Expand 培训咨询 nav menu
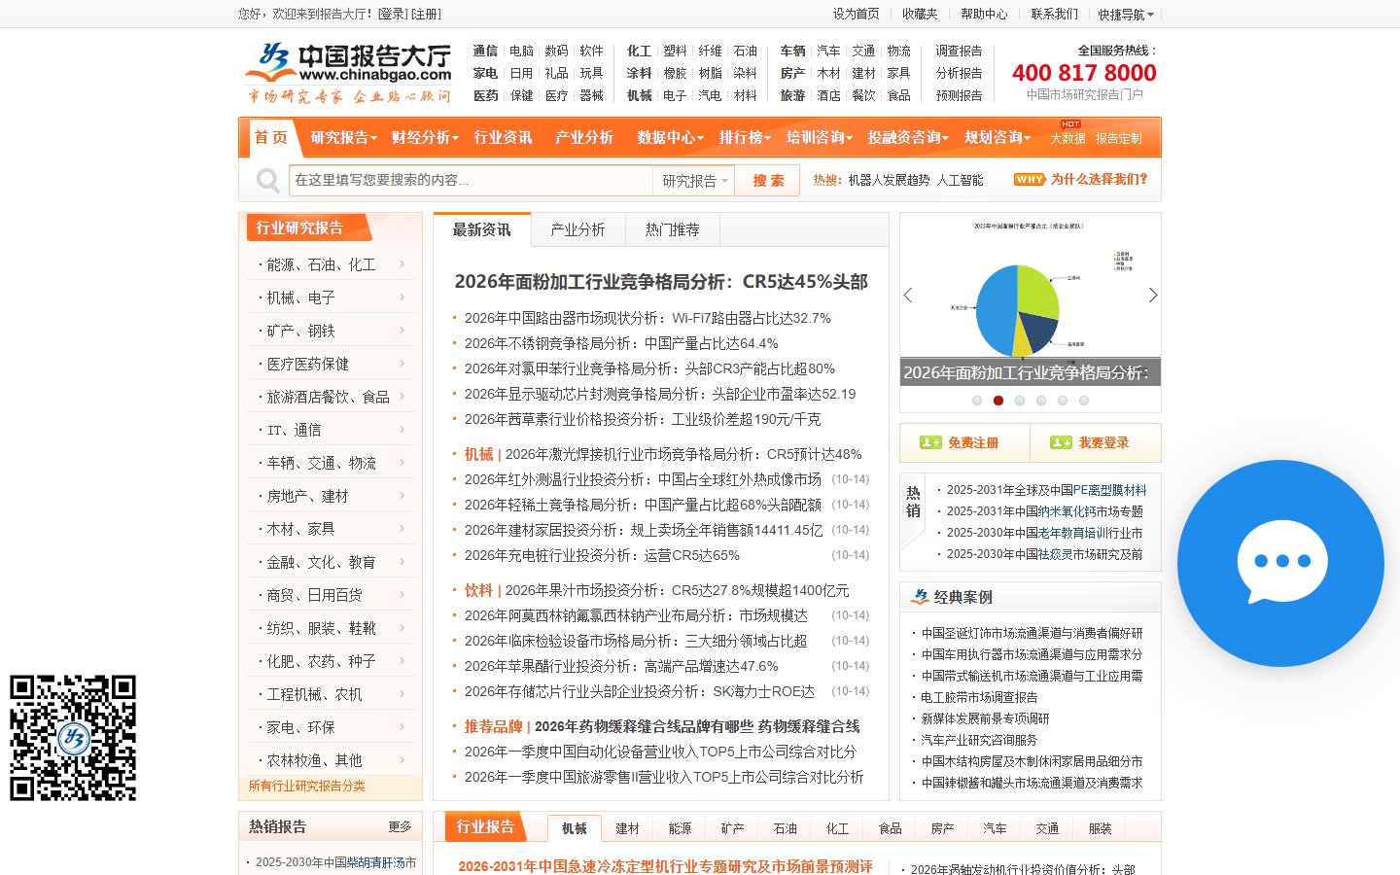 point(819,138)
